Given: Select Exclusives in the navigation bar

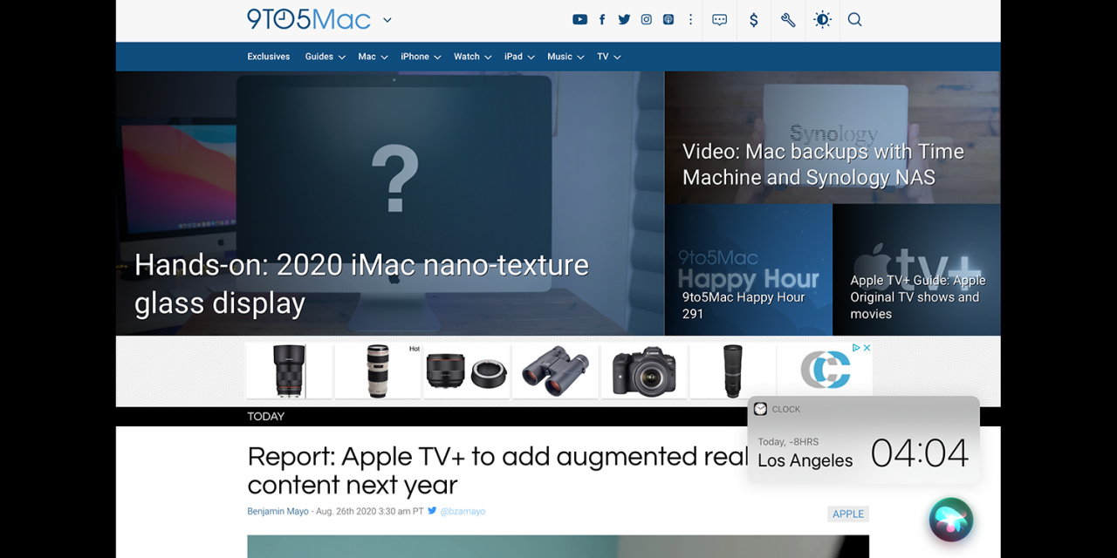Looking at the screenshot, I should tap(268, 57).
